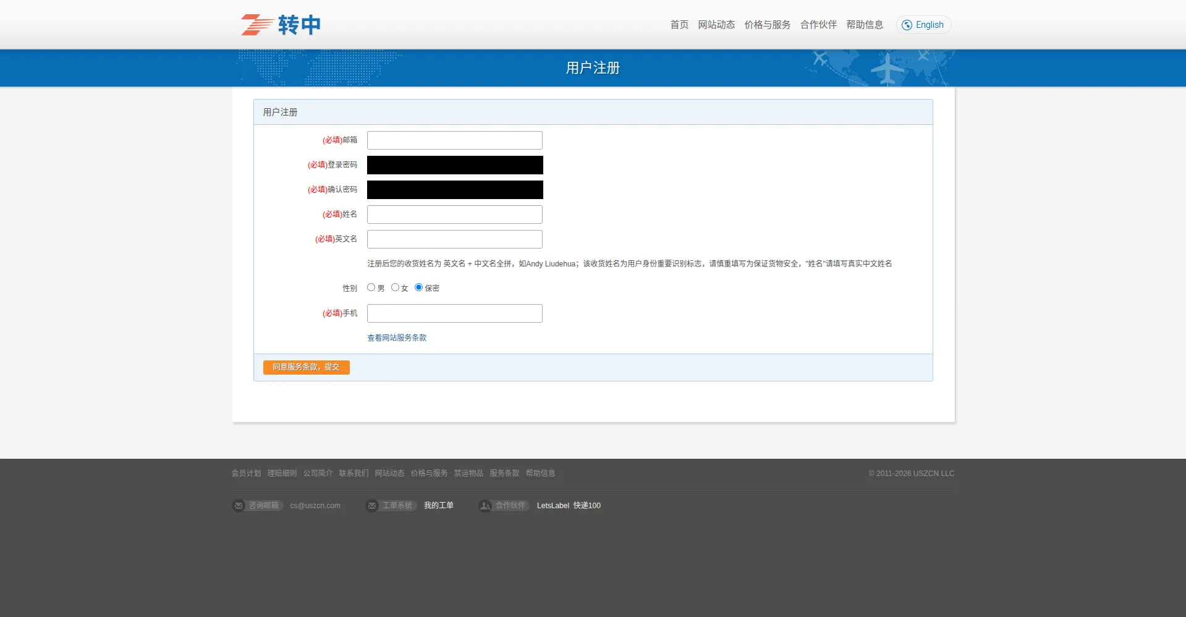Open the LetsLabel partner link
The image size is (1186, 617).
click(x=553, y=506)
